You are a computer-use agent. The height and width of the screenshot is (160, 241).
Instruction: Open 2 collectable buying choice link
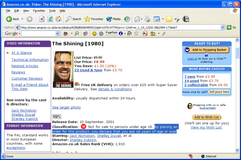click(196, 85)
